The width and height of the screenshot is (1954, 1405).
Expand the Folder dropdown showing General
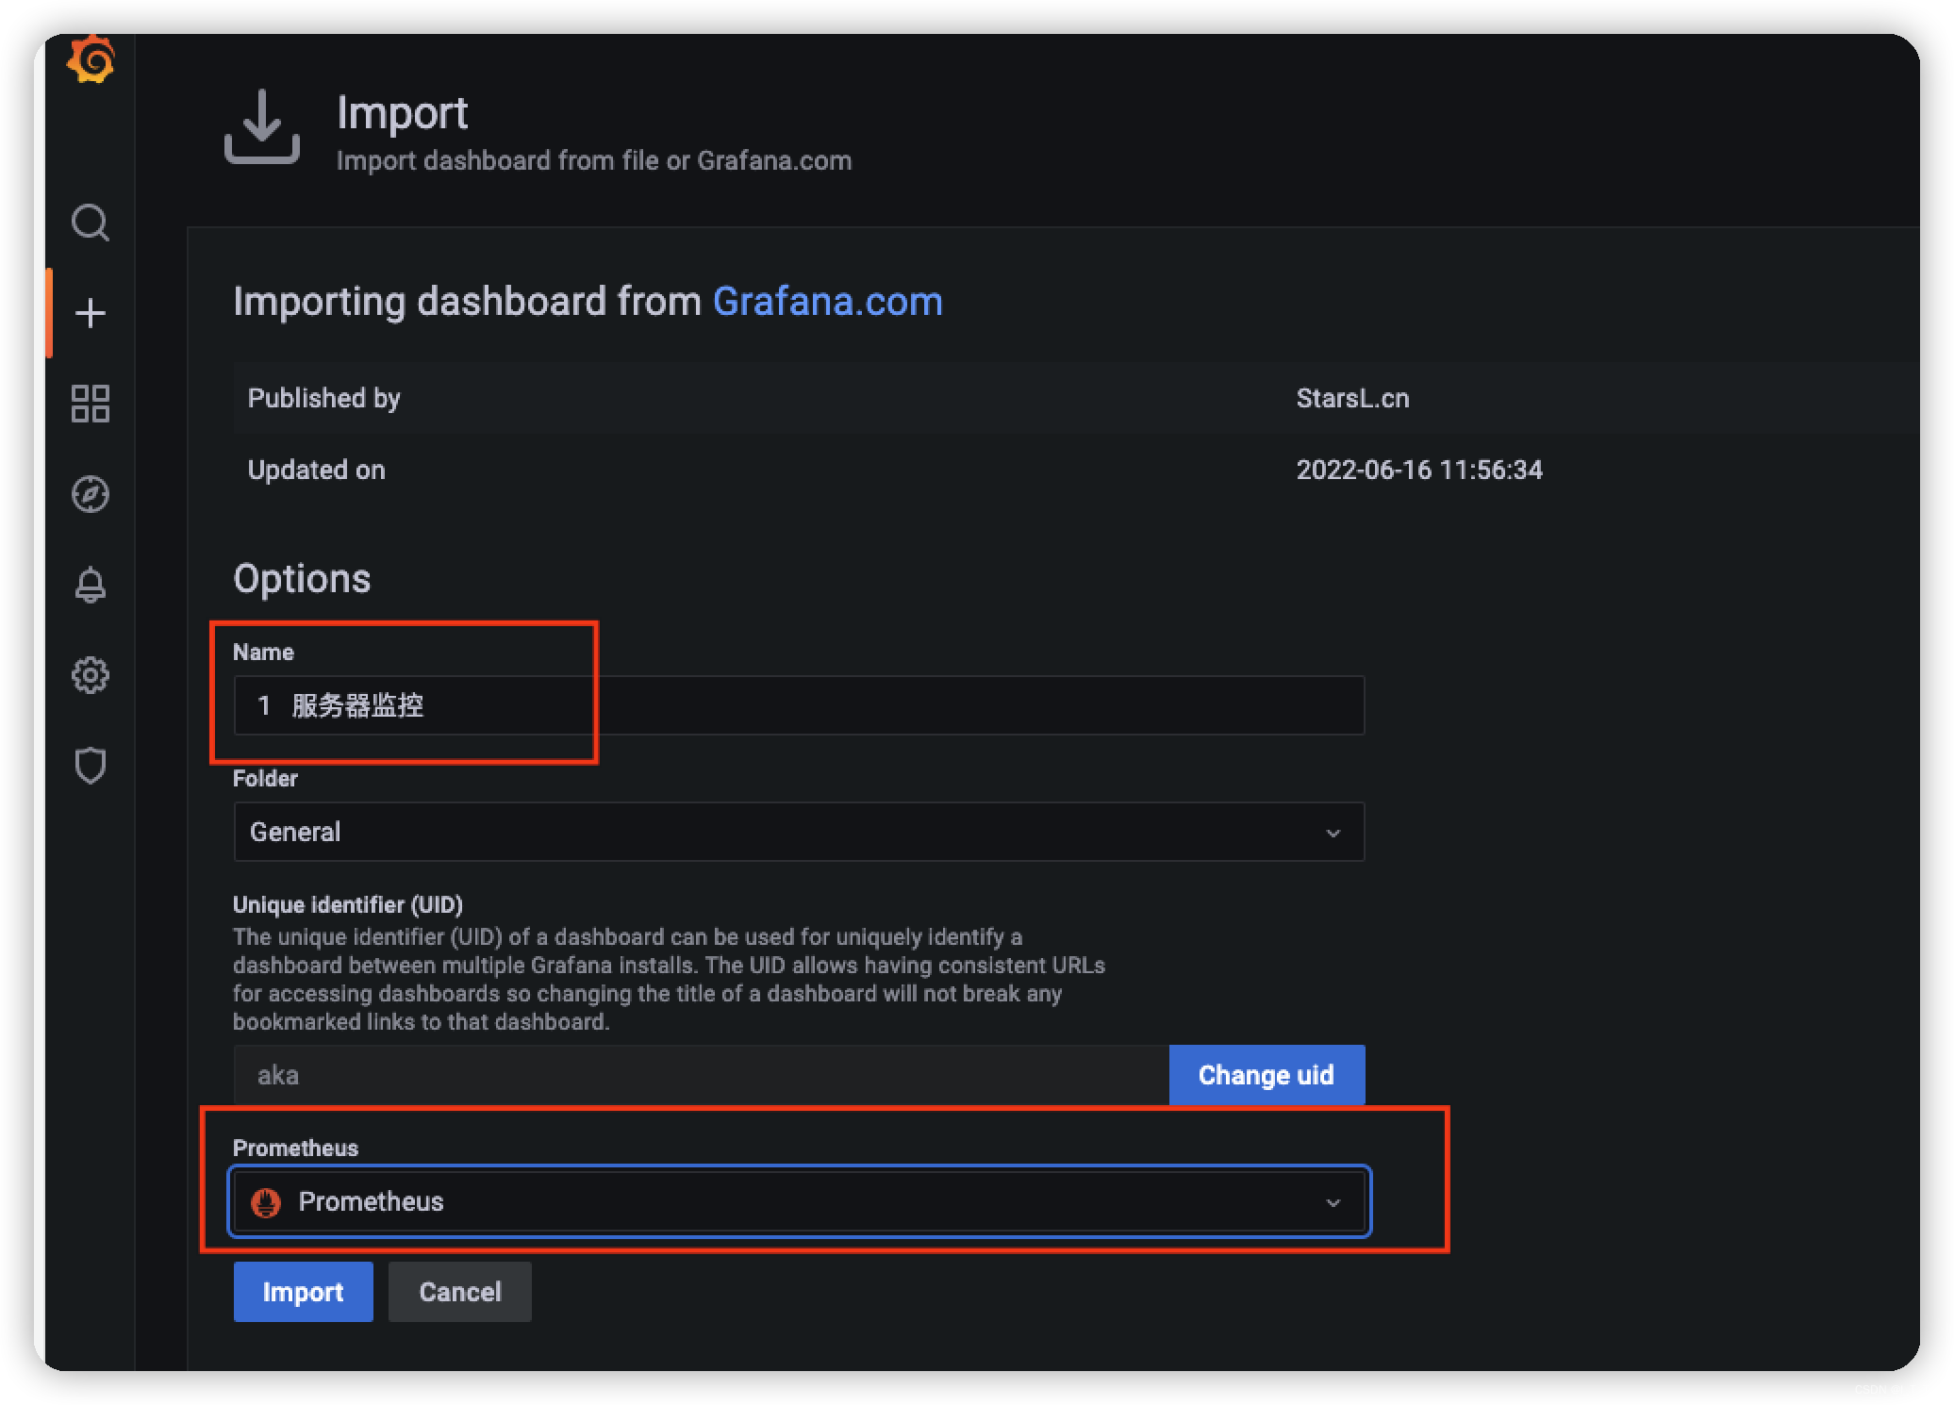[x=799, y=832]
